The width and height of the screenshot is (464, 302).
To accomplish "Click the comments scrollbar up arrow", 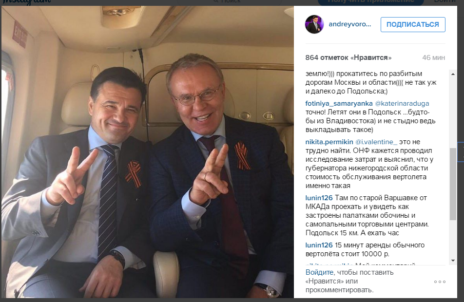I will 453,74.
